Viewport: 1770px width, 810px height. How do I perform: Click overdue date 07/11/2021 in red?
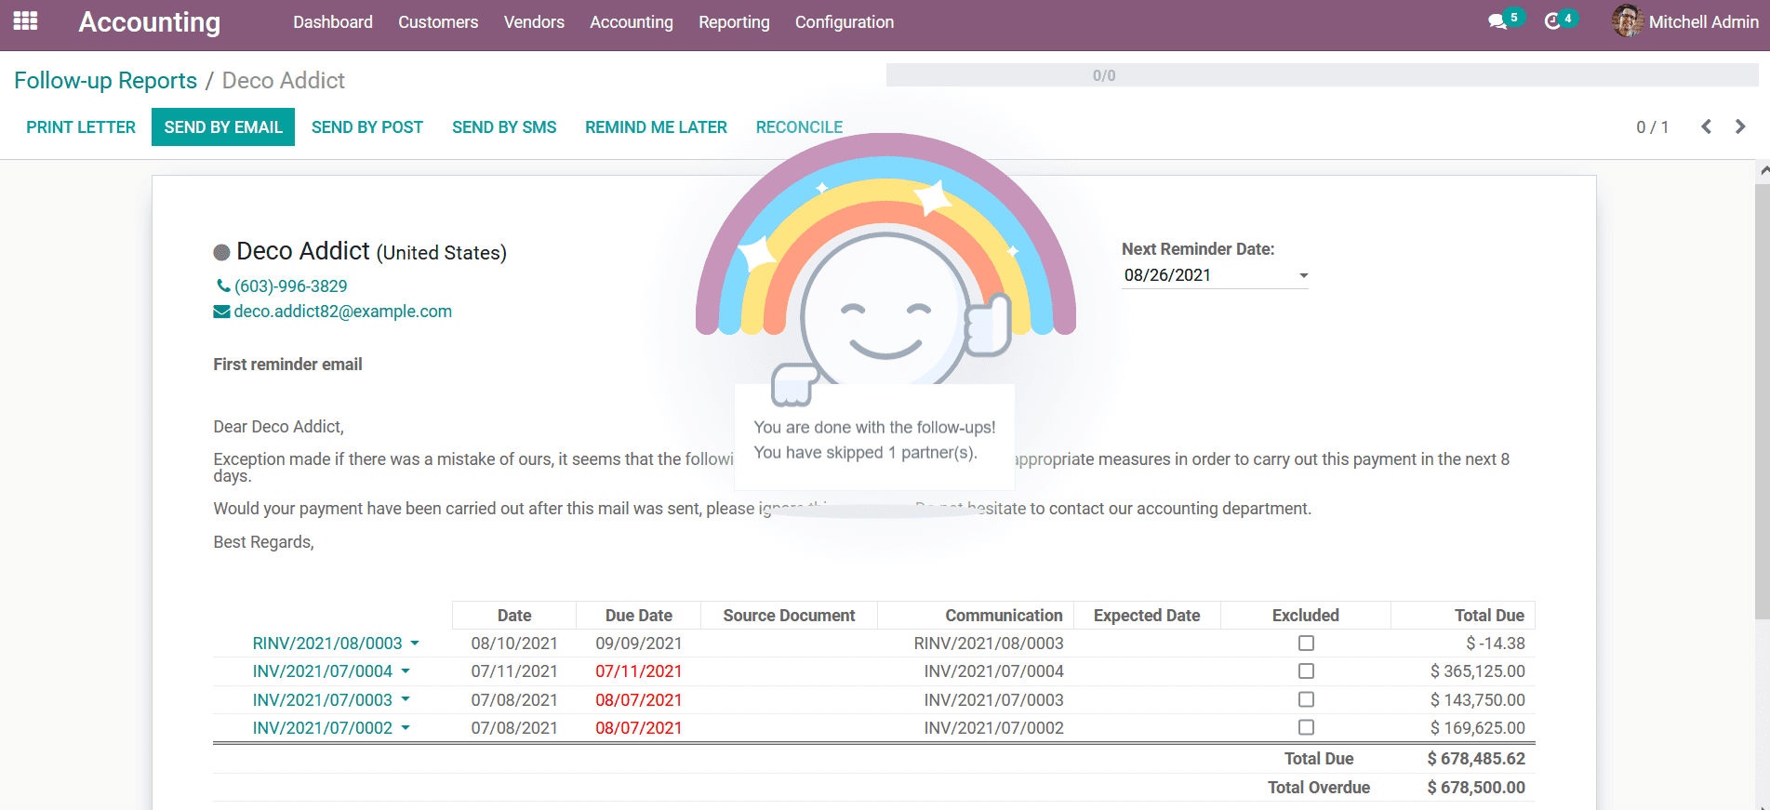coord(639,671)
